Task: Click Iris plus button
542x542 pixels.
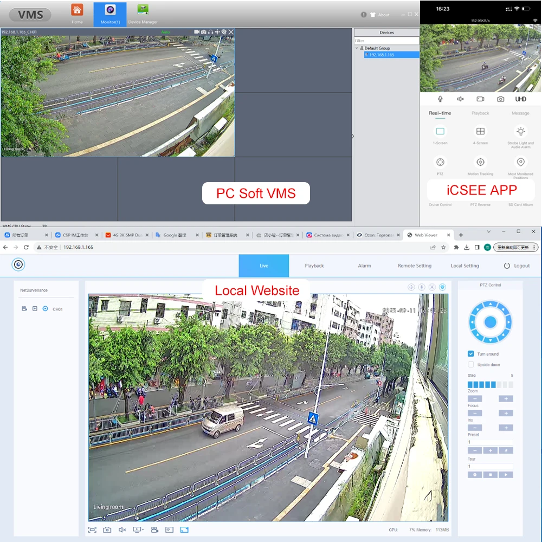Action: coord(506,428)
